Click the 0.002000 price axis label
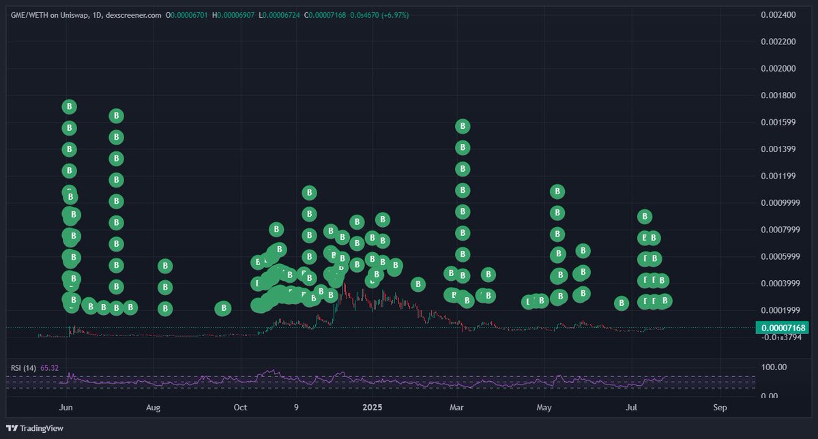 pos(778,68)
